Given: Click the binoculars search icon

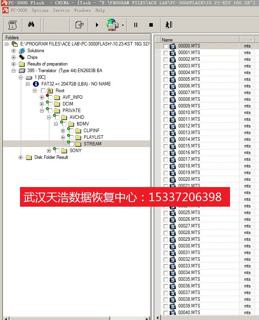Looking at the screenshot, I should tap(31, 25).
